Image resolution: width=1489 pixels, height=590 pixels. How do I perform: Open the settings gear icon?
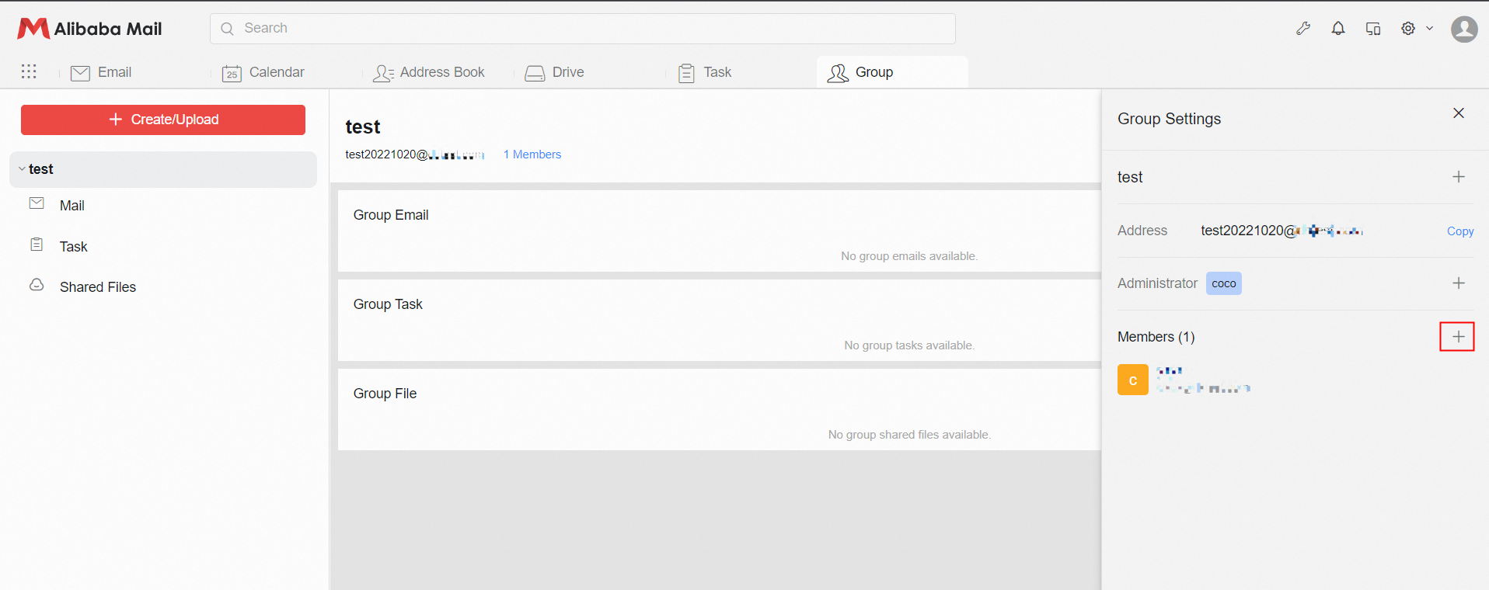tap(1408, 29)
